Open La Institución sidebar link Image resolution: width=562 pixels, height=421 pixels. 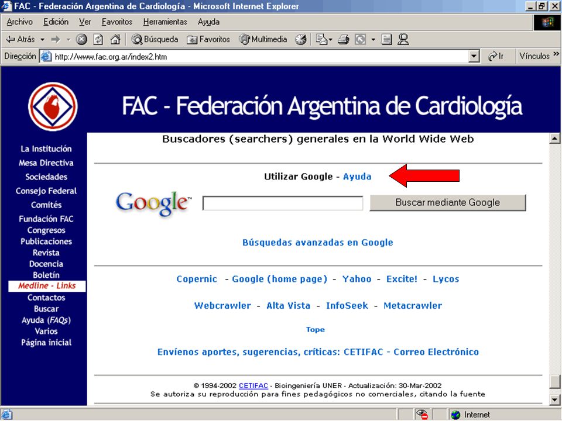pyautogui.click(x=46, y=149)
